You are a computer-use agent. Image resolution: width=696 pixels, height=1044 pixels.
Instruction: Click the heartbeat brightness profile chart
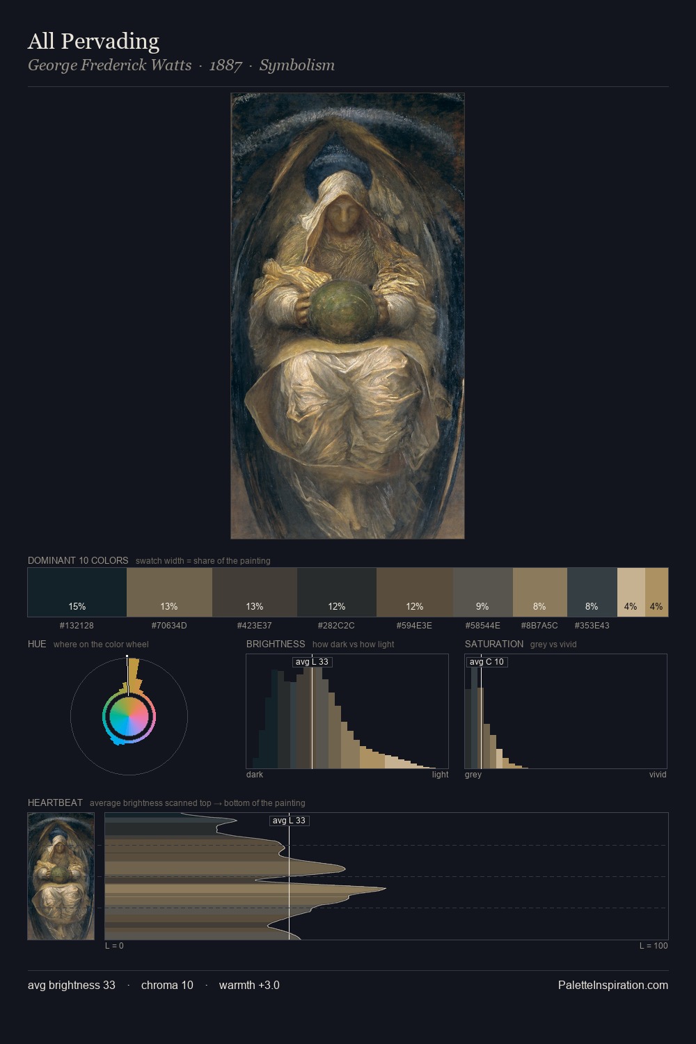(x=386, y=876)
